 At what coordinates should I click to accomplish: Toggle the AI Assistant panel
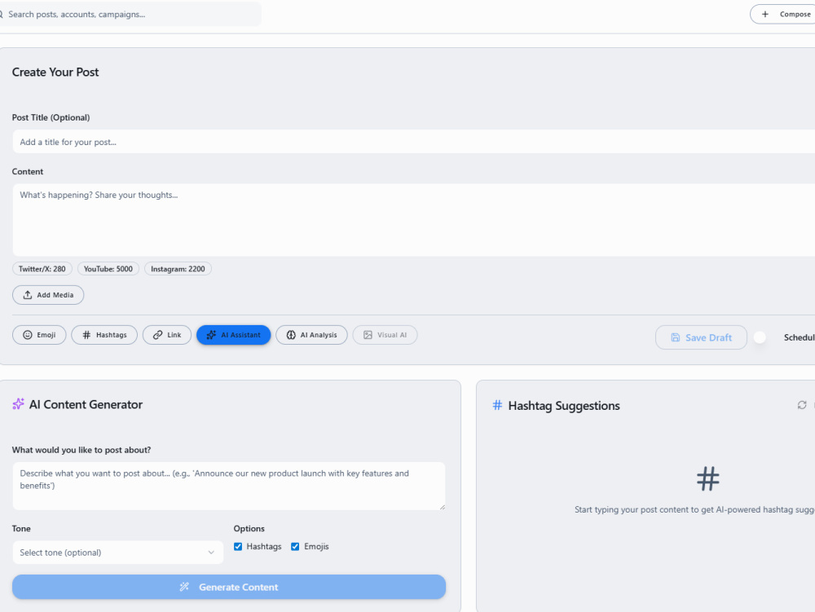233,335
